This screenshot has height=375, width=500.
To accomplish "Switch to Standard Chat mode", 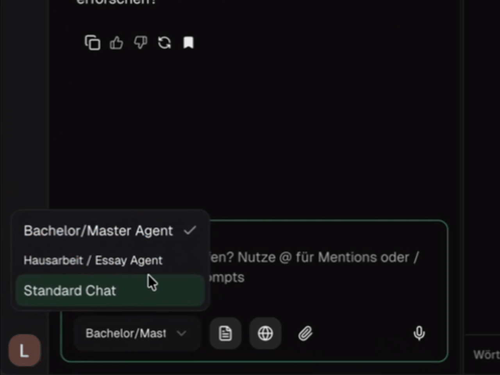I will click(110, 290).
